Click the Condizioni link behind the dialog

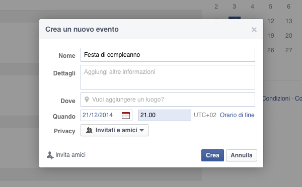coord(276,99)
